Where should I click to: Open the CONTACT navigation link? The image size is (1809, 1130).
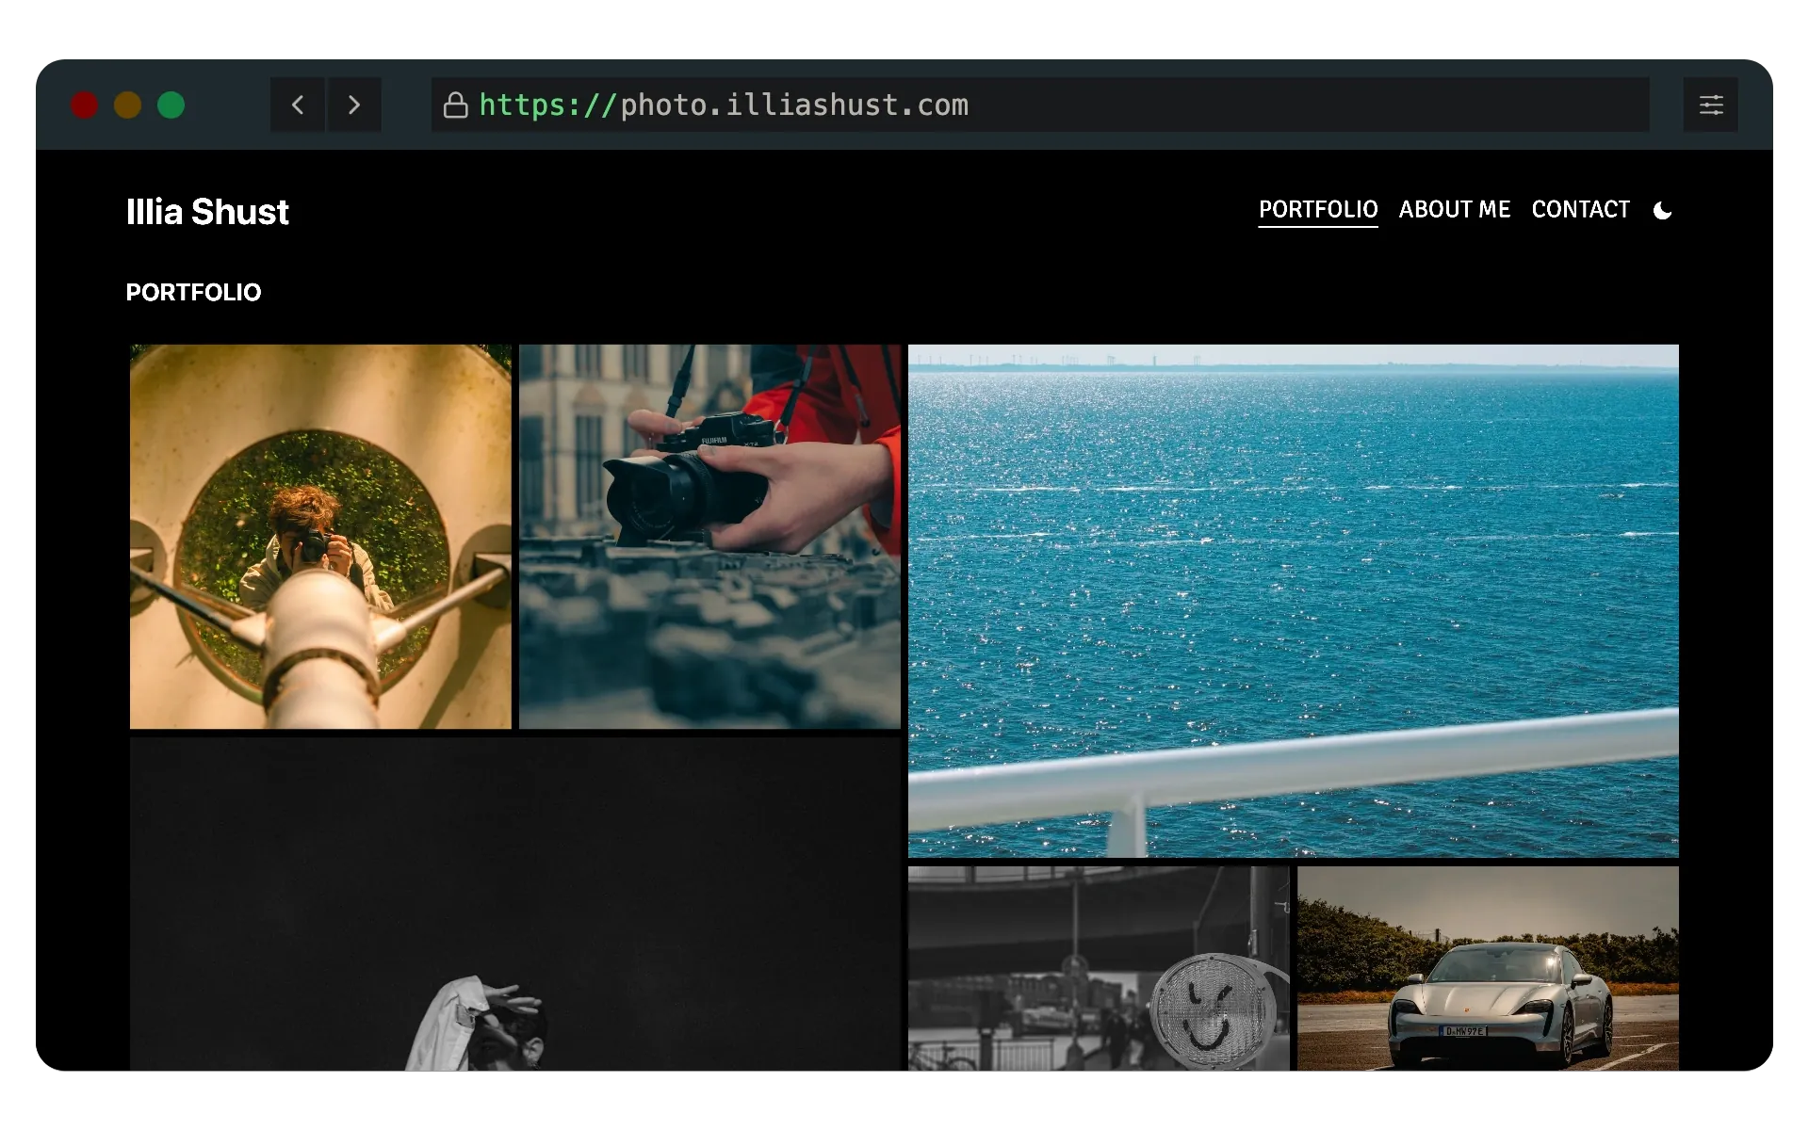1580,209
